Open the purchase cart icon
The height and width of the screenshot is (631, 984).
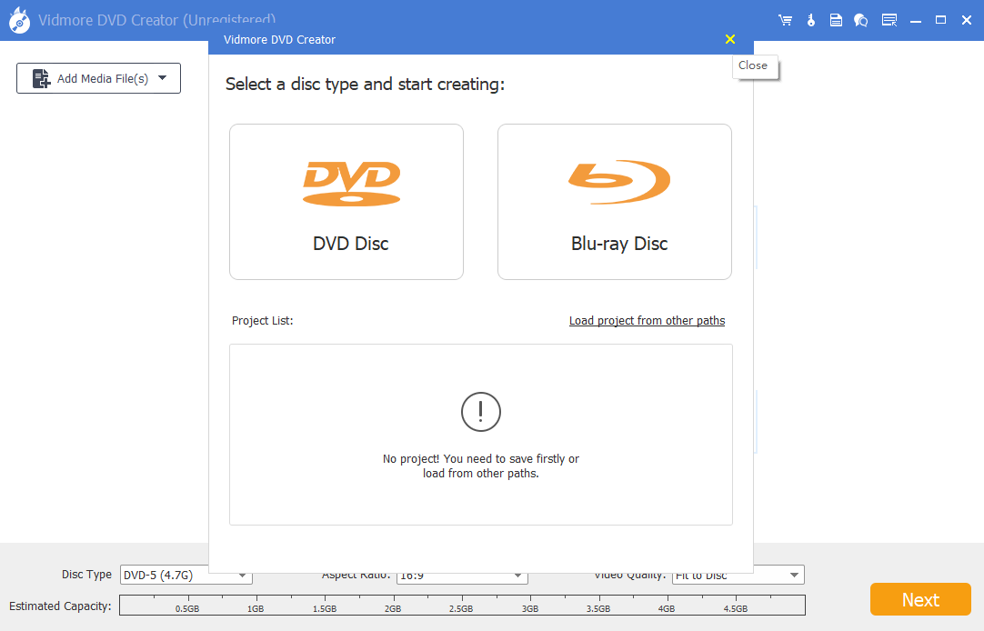pos(785,19)
